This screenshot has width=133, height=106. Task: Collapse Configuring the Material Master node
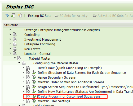coord(19,63)
